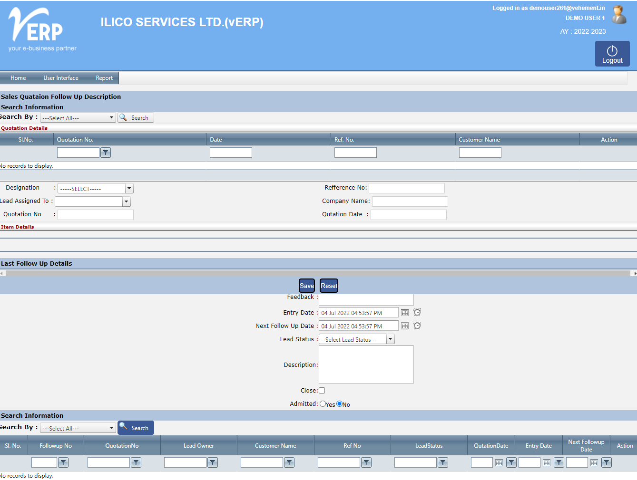Open the top Search By Select All dropdown

click(x=78, y=117)
